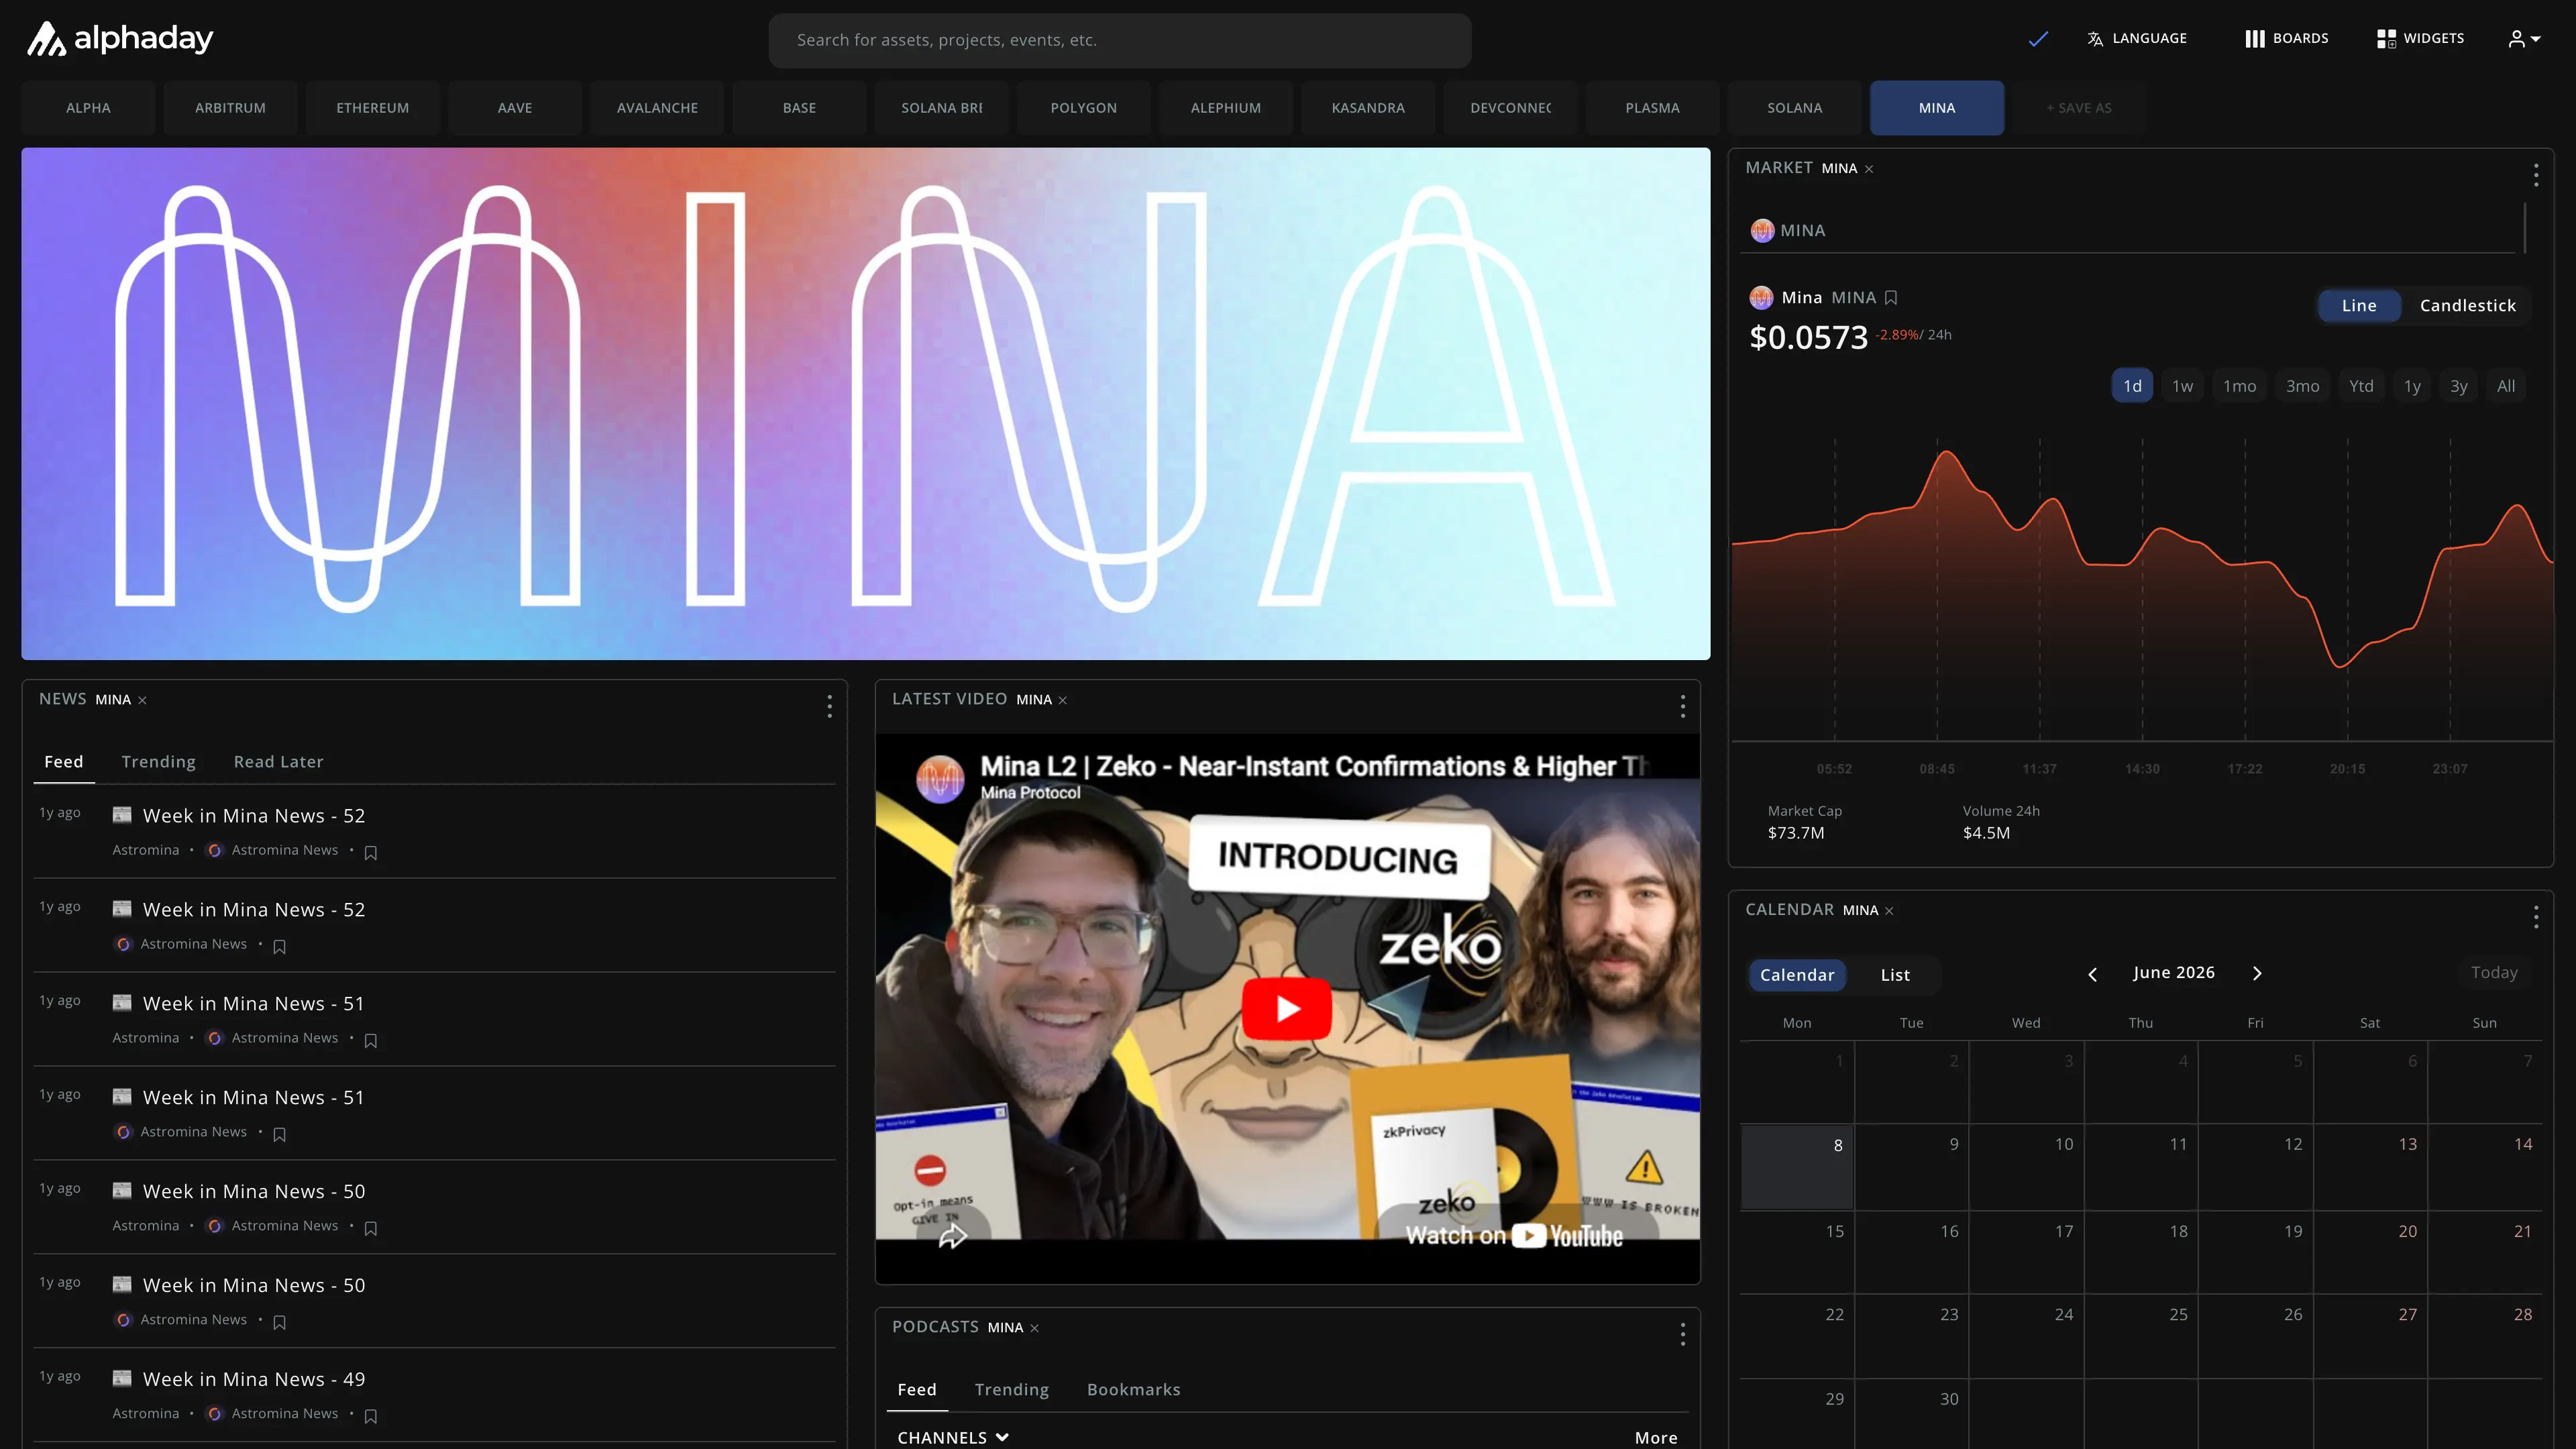Open Podcasts Bookmarks tab

(1133, 1390)
